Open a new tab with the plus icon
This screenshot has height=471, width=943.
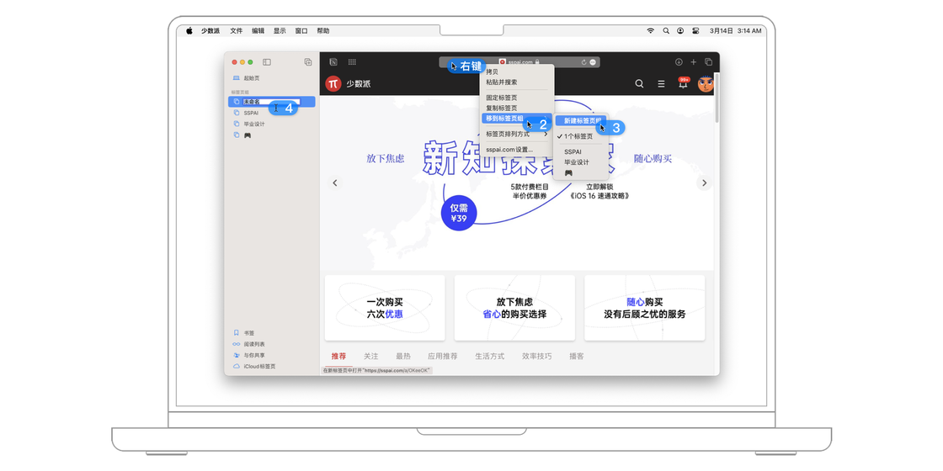[694, 62]
